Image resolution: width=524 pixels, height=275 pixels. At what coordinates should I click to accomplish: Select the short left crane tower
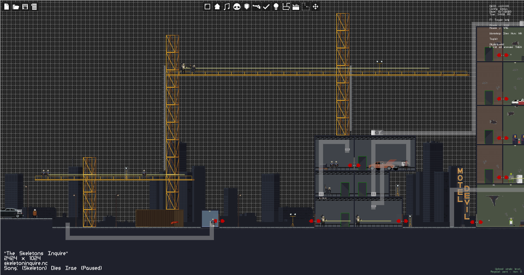tap(89, 192)
